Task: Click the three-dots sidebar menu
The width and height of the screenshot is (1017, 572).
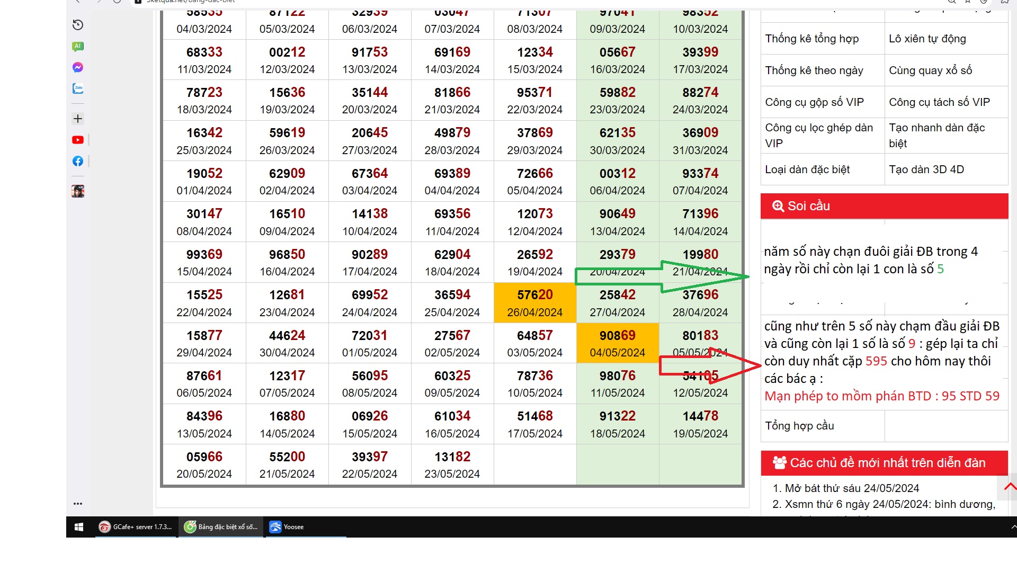Action: coord(78,504)
